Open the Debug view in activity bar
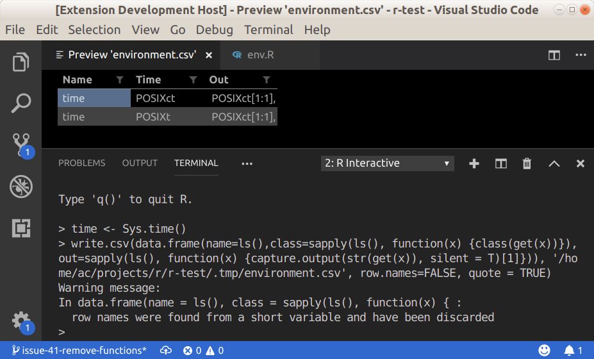This screenshot has width=594, height=359. pos(21,186)
